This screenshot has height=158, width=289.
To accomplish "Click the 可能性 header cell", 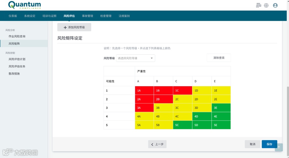I will pyautogui.click(x=119, y=81).
